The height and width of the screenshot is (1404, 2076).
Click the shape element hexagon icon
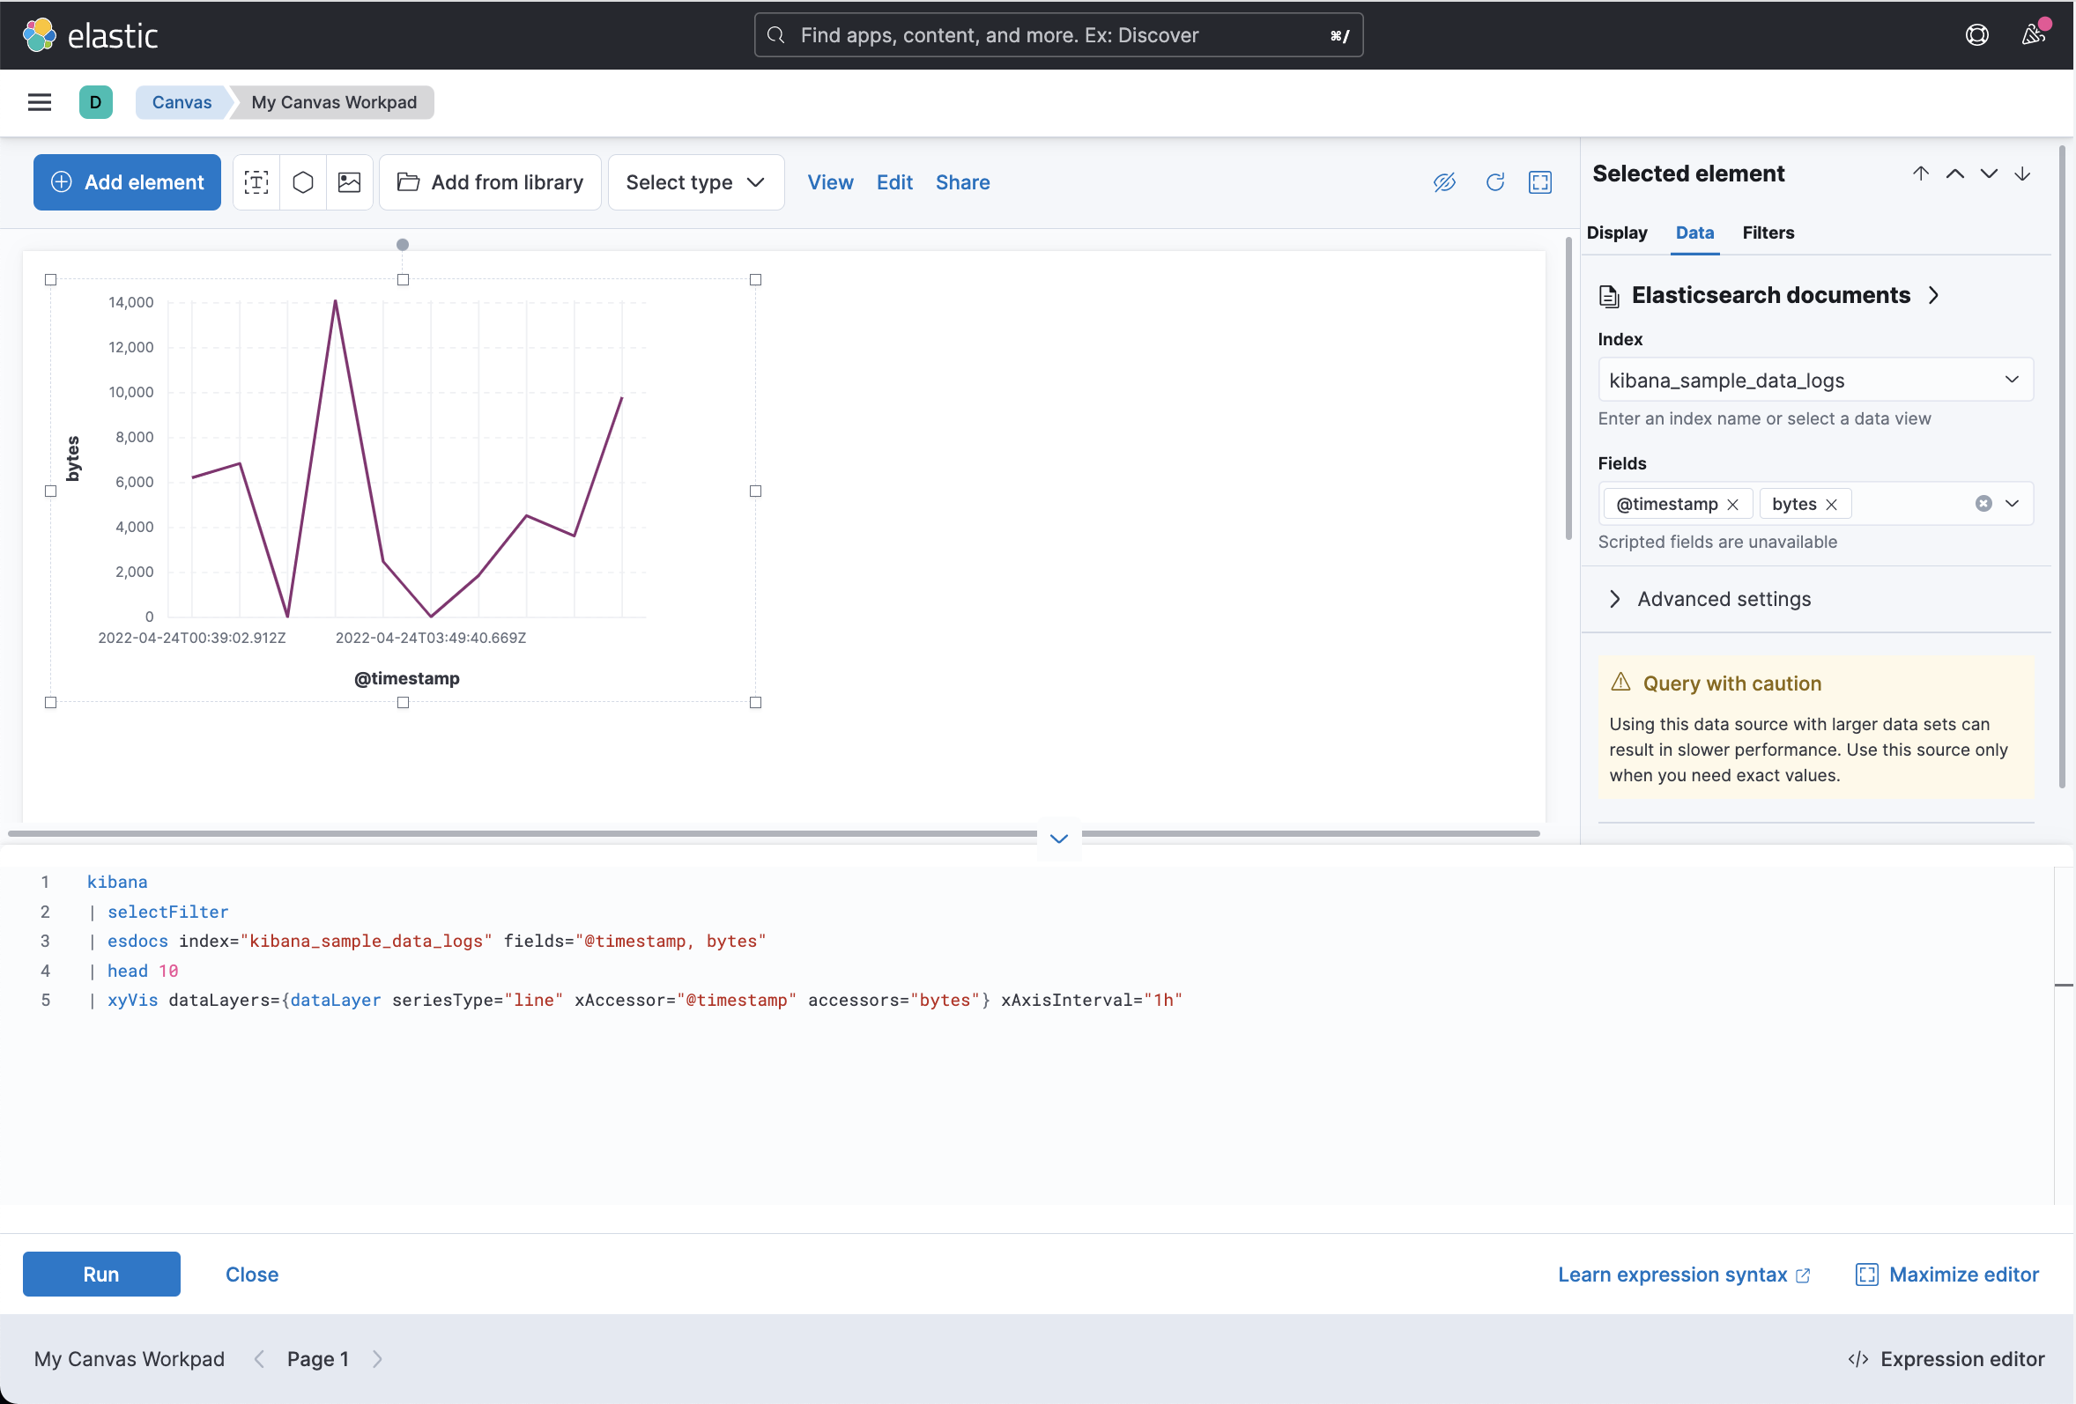point(303,182)
